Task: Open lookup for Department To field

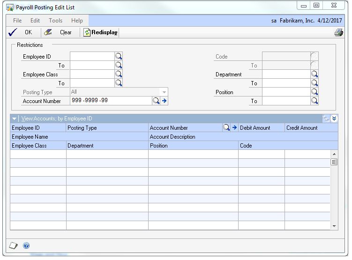Action: coord(315,83)
